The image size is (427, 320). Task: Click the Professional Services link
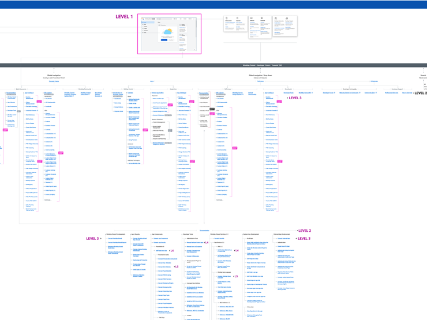click(392, 93)
